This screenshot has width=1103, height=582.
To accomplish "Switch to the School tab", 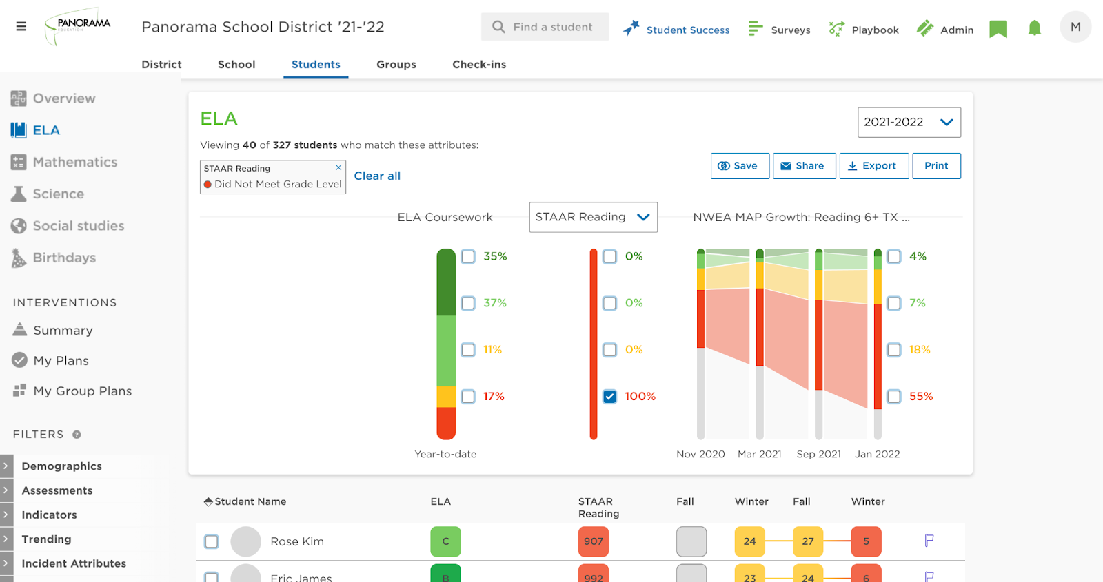I will click(x=236, y=64).
